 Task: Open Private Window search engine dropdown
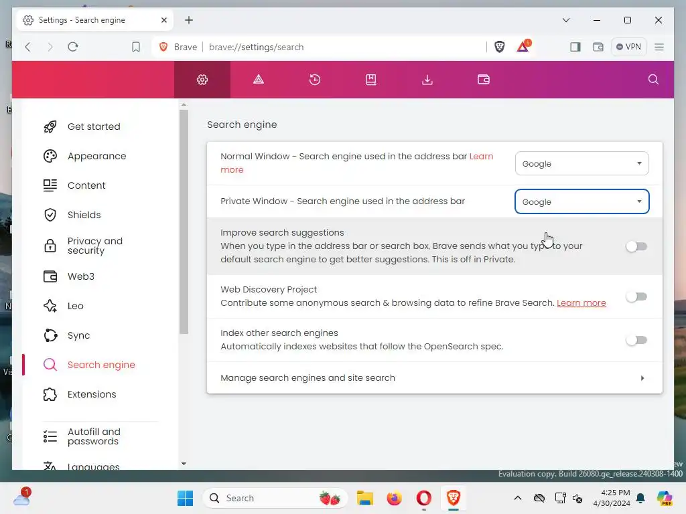(582, 201)
